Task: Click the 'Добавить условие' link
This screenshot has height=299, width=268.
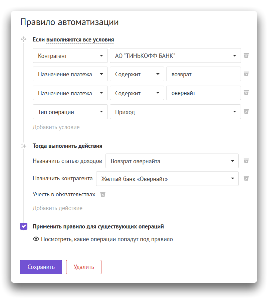Action: [x=56, y=127]
